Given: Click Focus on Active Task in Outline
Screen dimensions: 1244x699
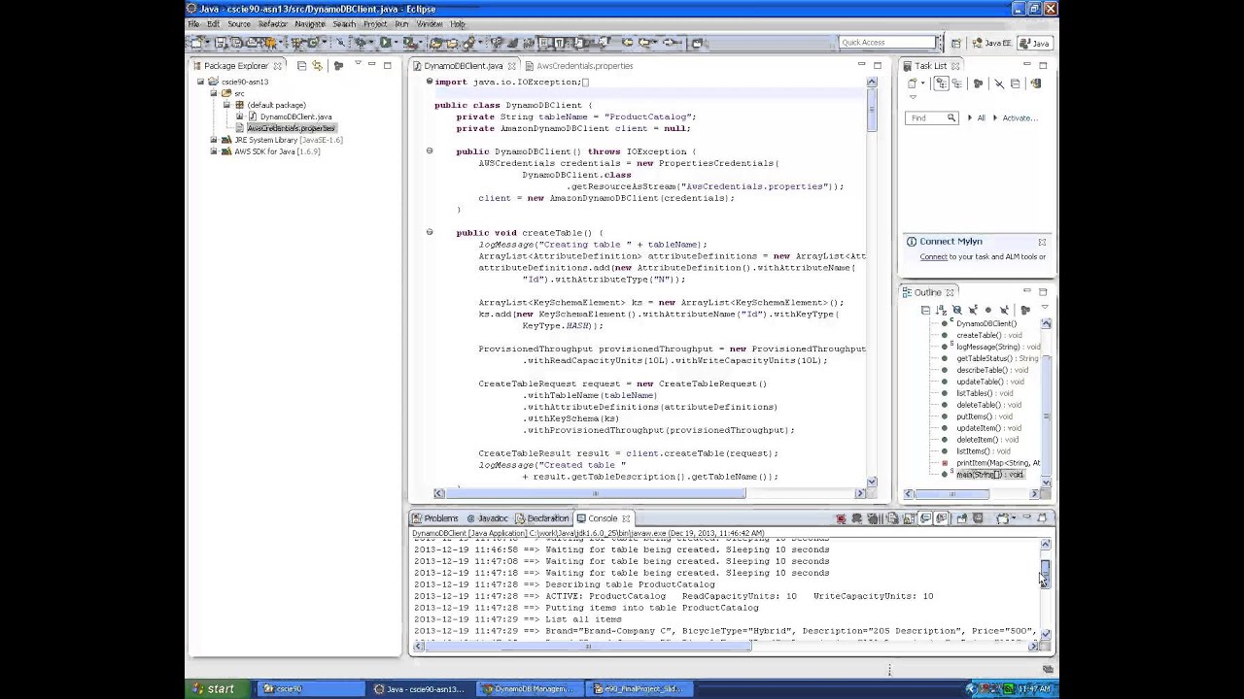Looking at the screenshot, I should [1025, 310].
